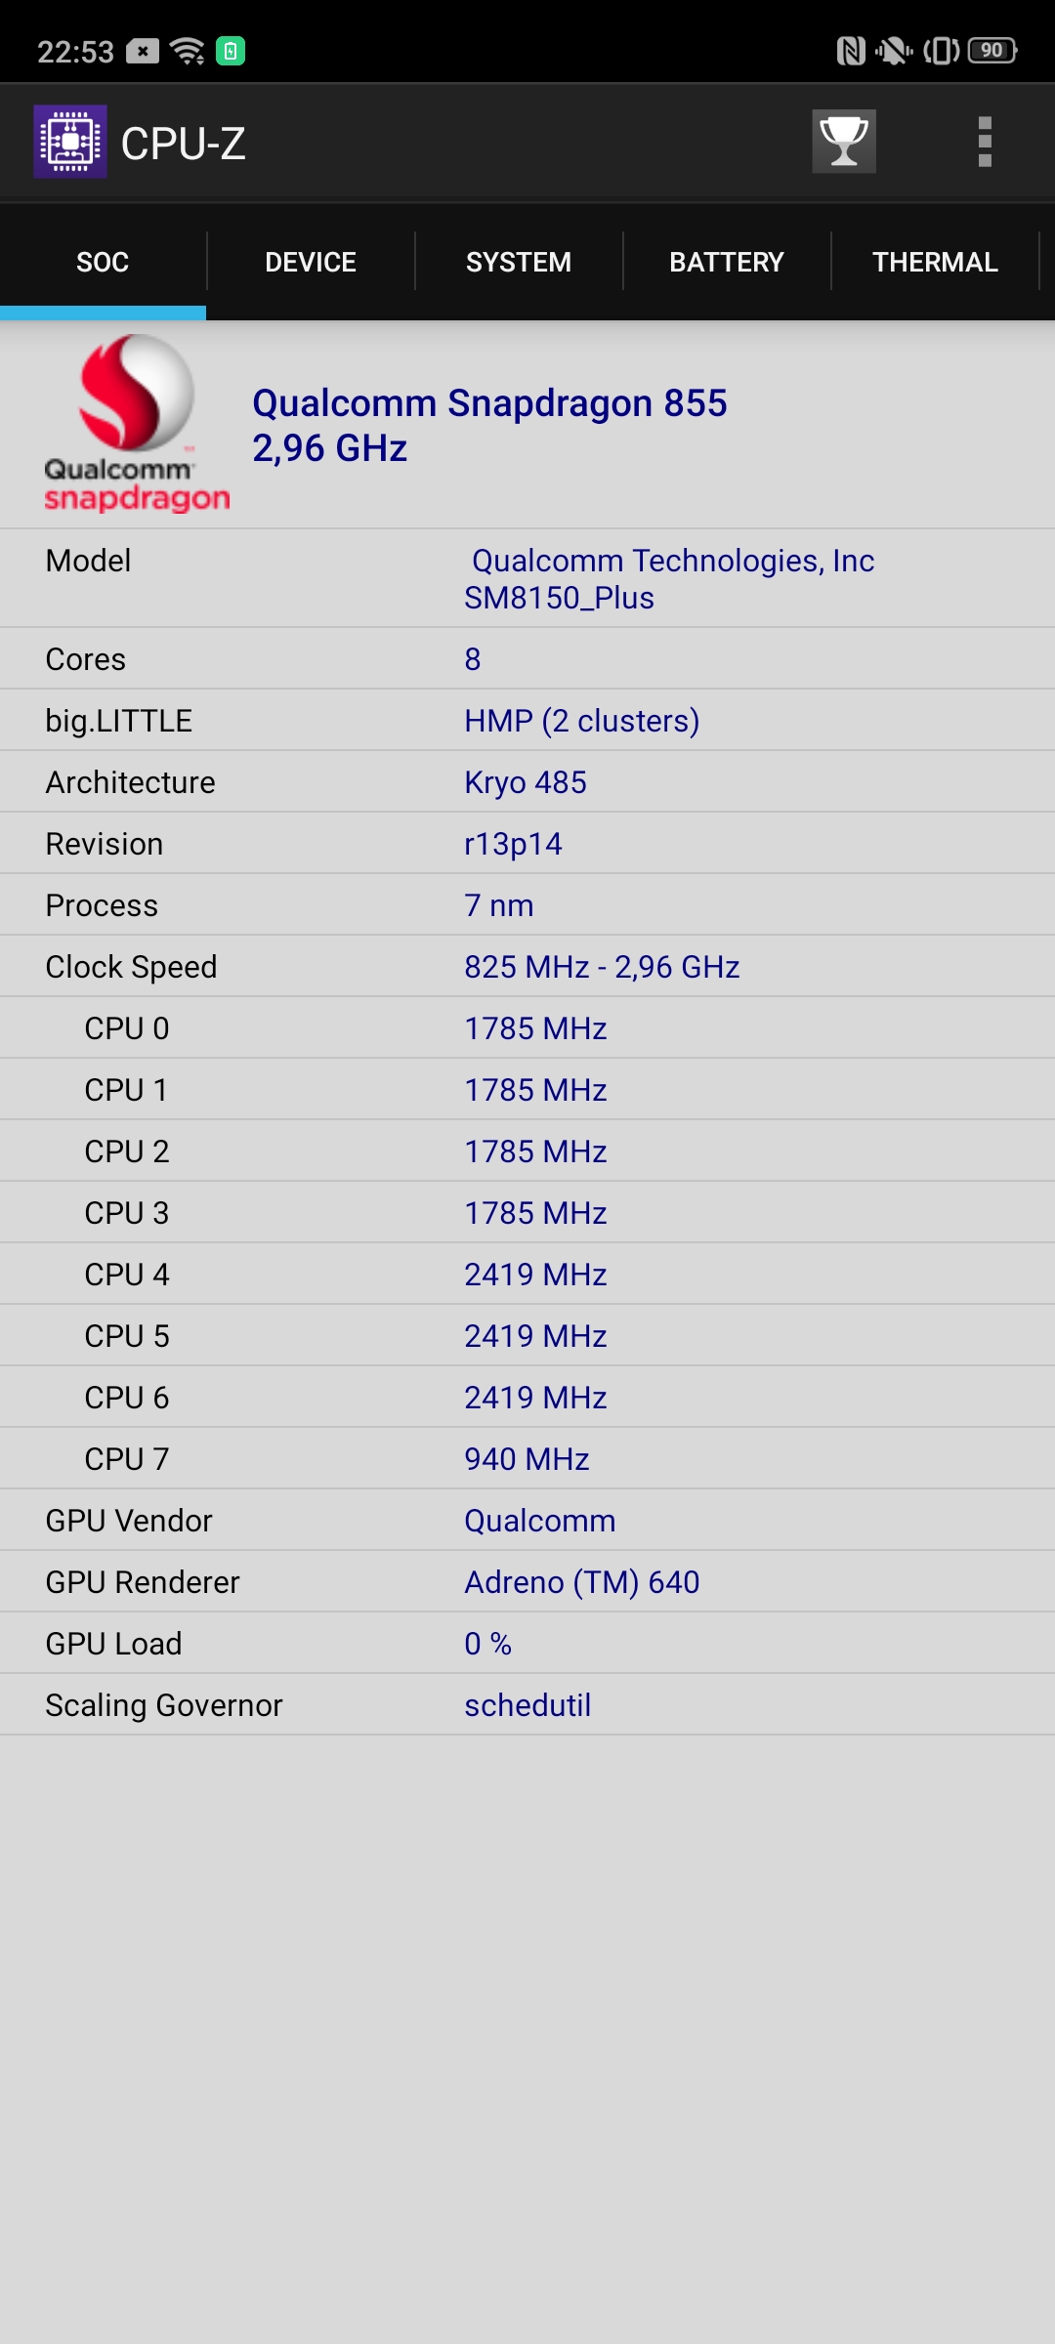This screenshot has height=2344, width=1055.
Task: Tap the Scaling Governor schedutil row
Action: 527,1705
